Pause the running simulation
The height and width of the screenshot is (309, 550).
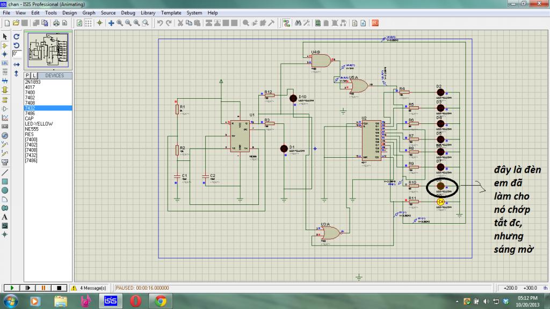point(43,288)
